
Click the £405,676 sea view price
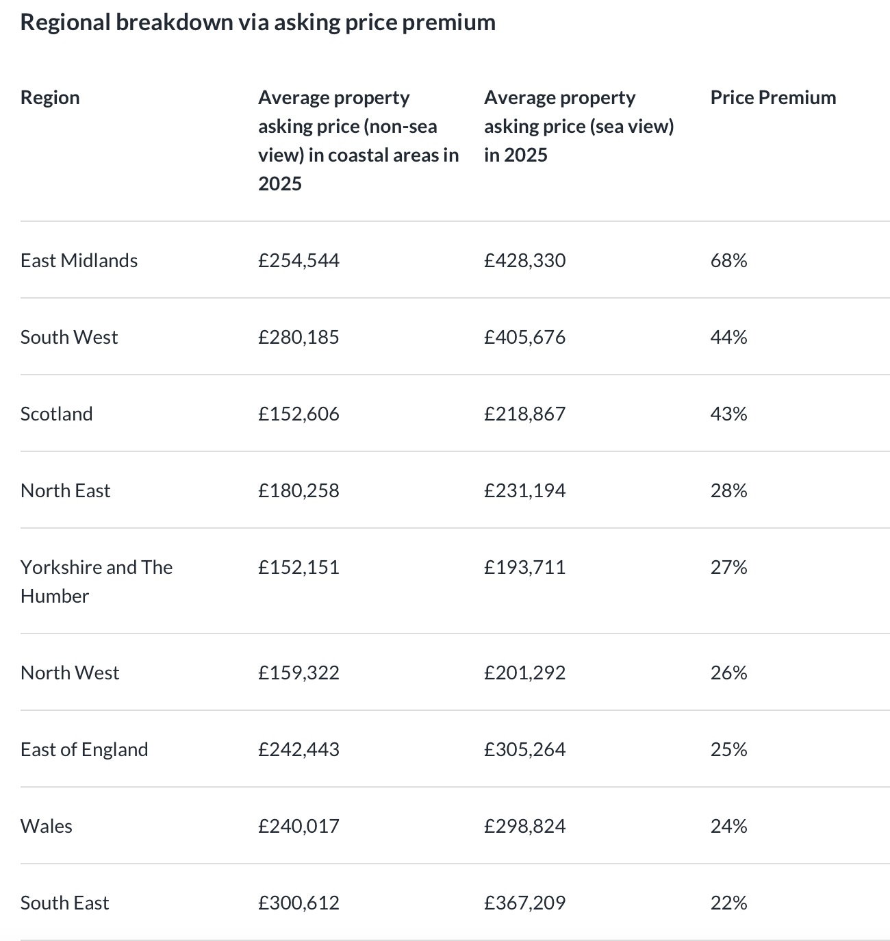(x=524, y=338)
